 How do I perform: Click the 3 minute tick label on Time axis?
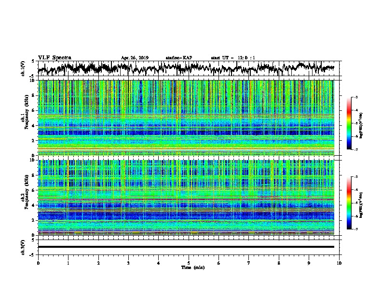click(128, 263)
